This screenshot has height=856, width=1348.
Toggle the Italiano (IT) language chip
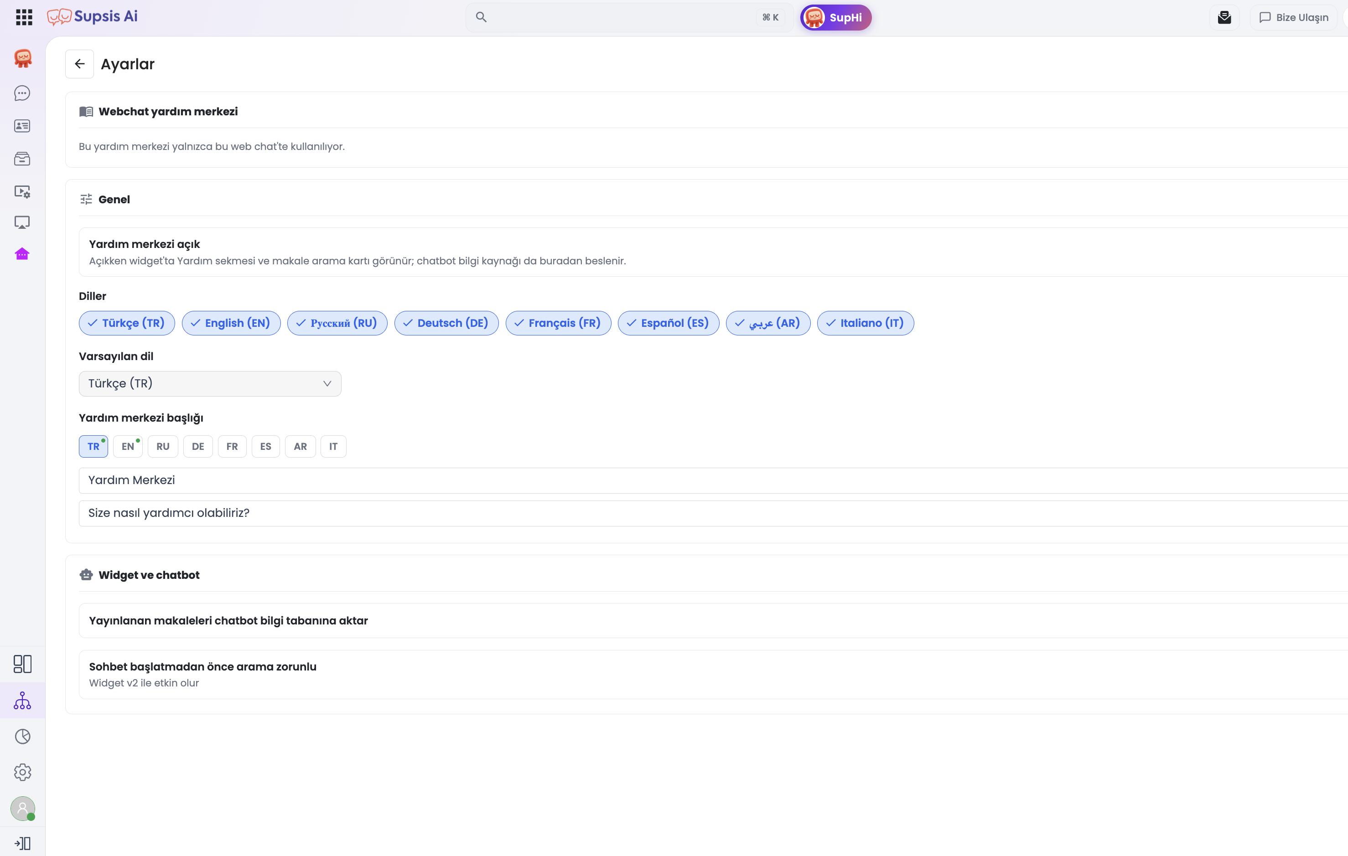[866, 323]
